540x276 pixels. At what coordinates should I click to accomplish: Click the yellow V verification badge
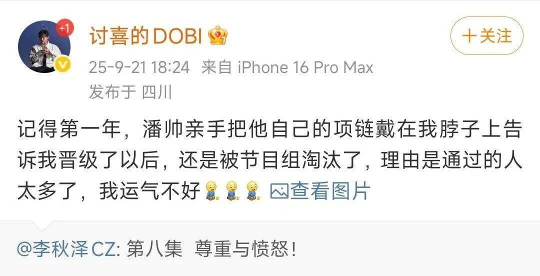point(62,64)
